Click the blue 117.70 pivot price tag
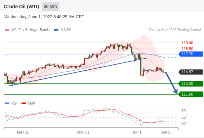Viewport: 204px width, 138px height. (x=191, y=54)
